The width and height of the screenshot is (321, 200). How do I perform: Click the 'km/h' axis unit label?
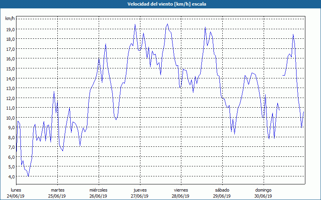click(x=10, y=19)
